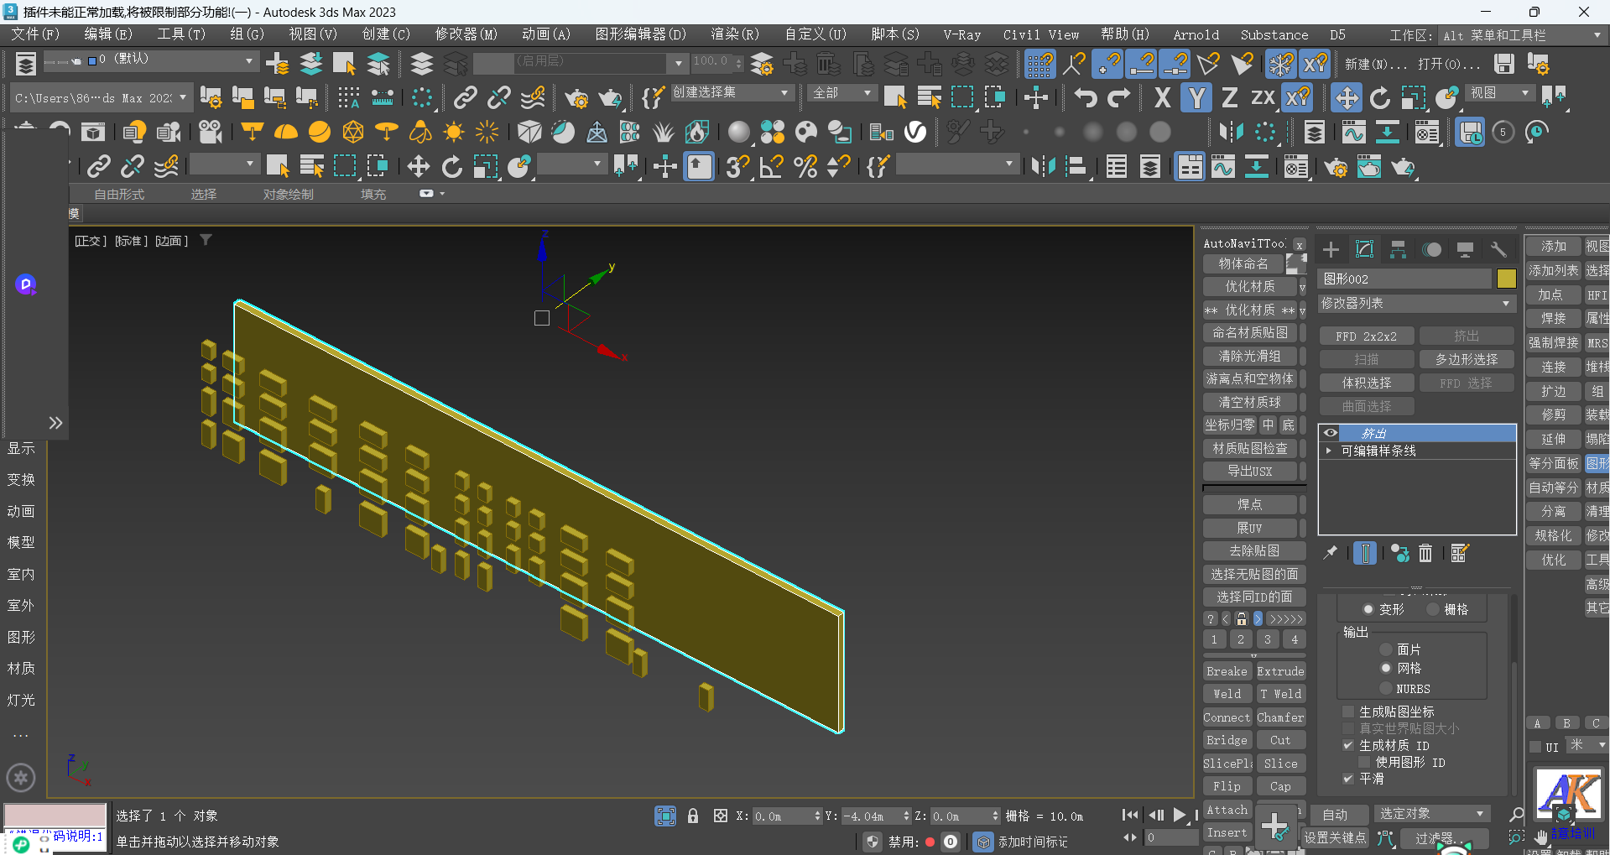Click the FFD 2x2x2 modifier button

point(1367,336)
